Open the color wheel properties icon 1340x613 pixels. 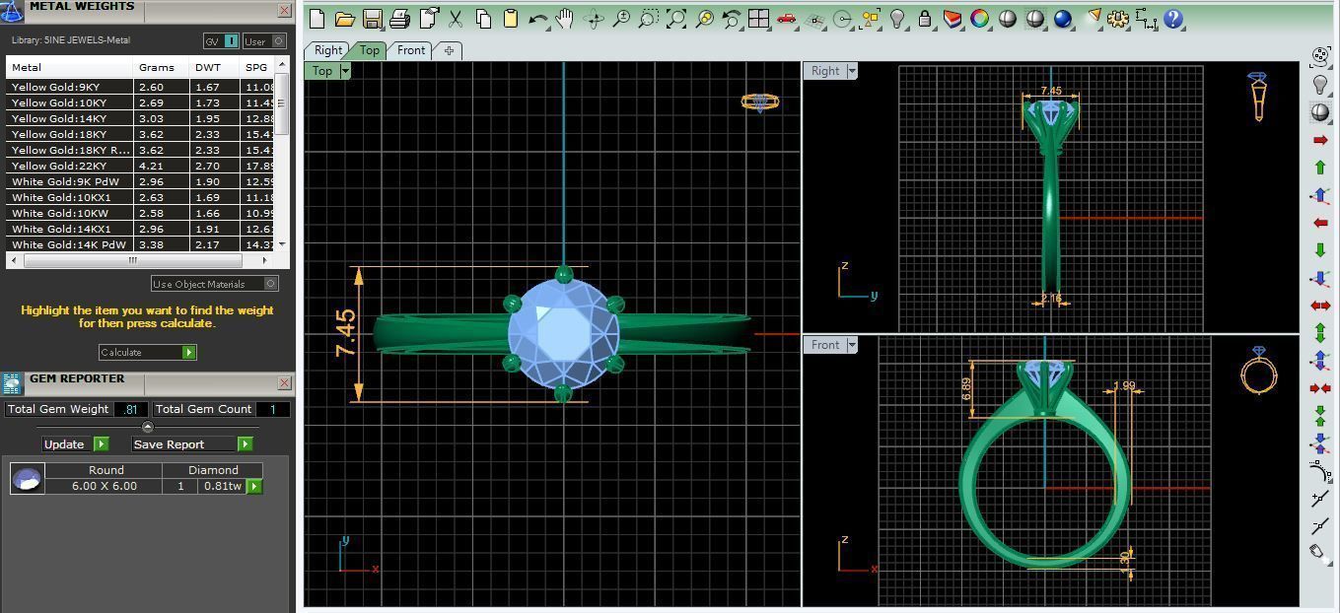click(979, 19)
